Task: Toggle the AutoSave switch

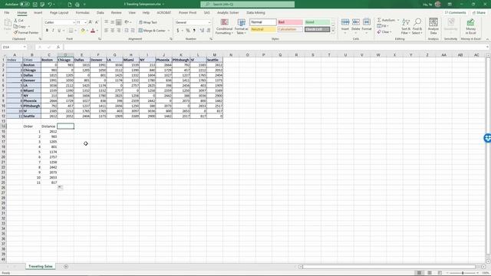Action: coord(25,5)
